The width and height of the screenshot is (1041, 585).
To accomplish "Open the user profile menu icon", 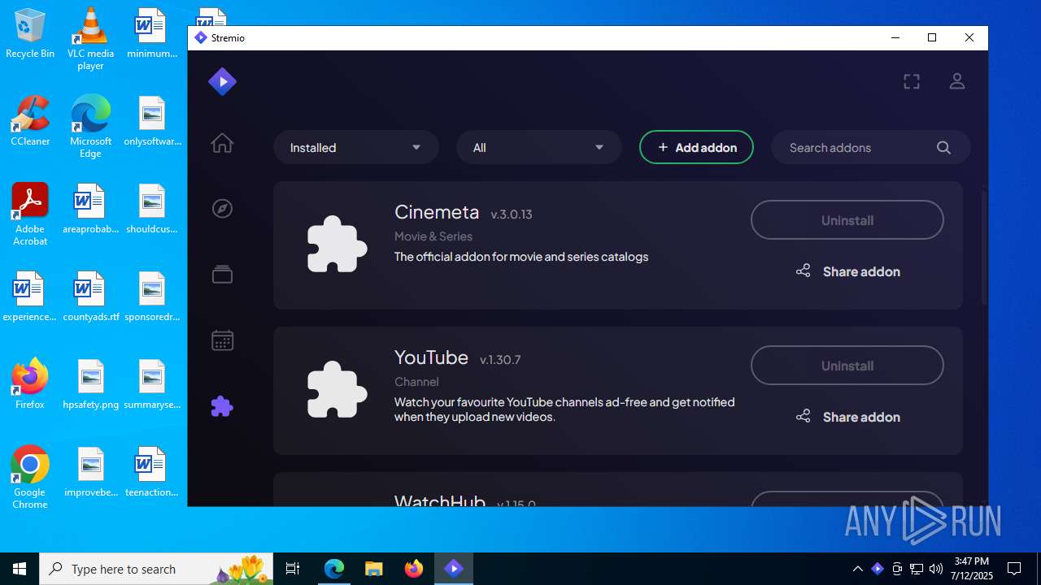I will click(x=957, y=81).
